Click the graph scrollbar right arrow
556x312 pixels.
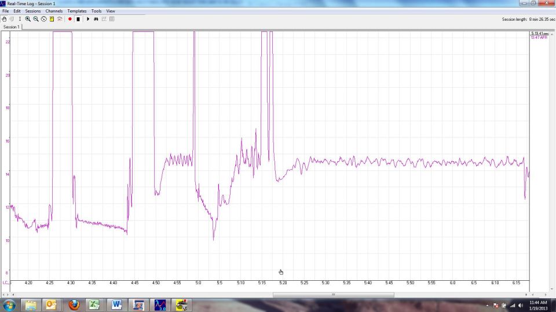(526, 295)
